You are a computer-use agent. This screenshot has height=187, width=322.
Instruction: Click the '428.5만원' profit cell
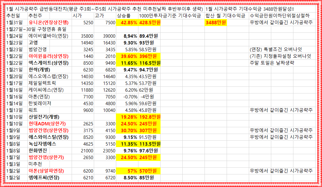click(x=149, y=22)
